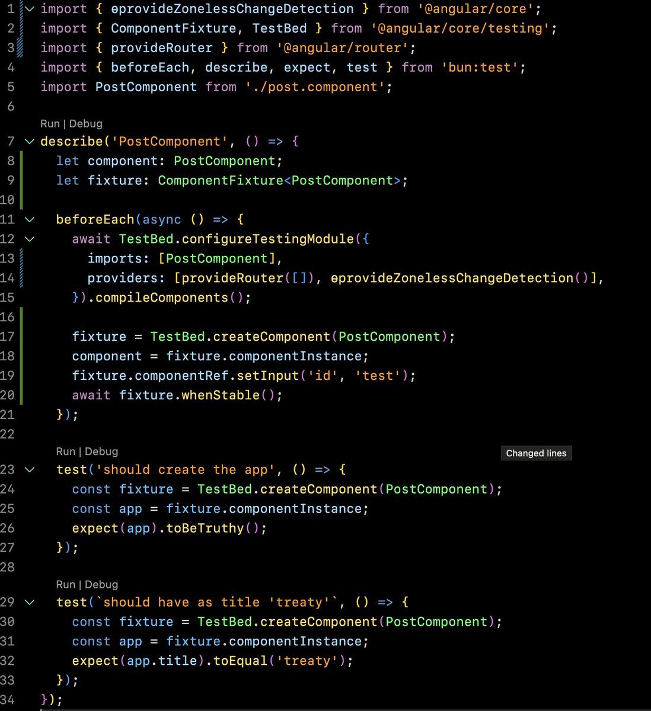651x711 pixels.
Task: Click 'toBeTruthy' on line 26
Action: [x=205, y=529]
